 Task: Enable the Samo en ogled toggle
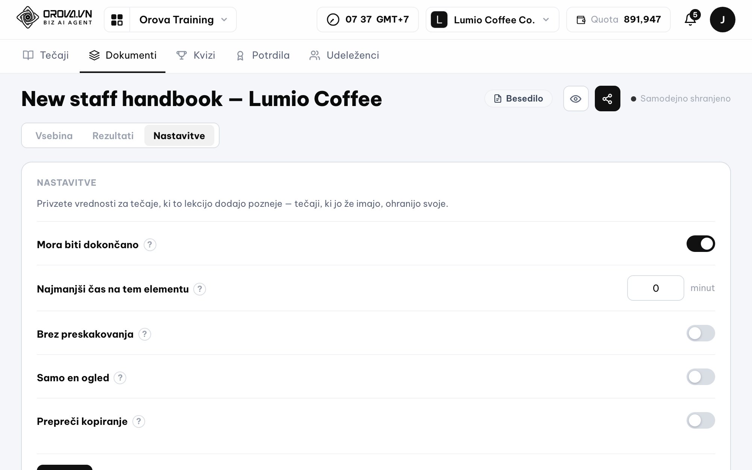coord(700,377)
